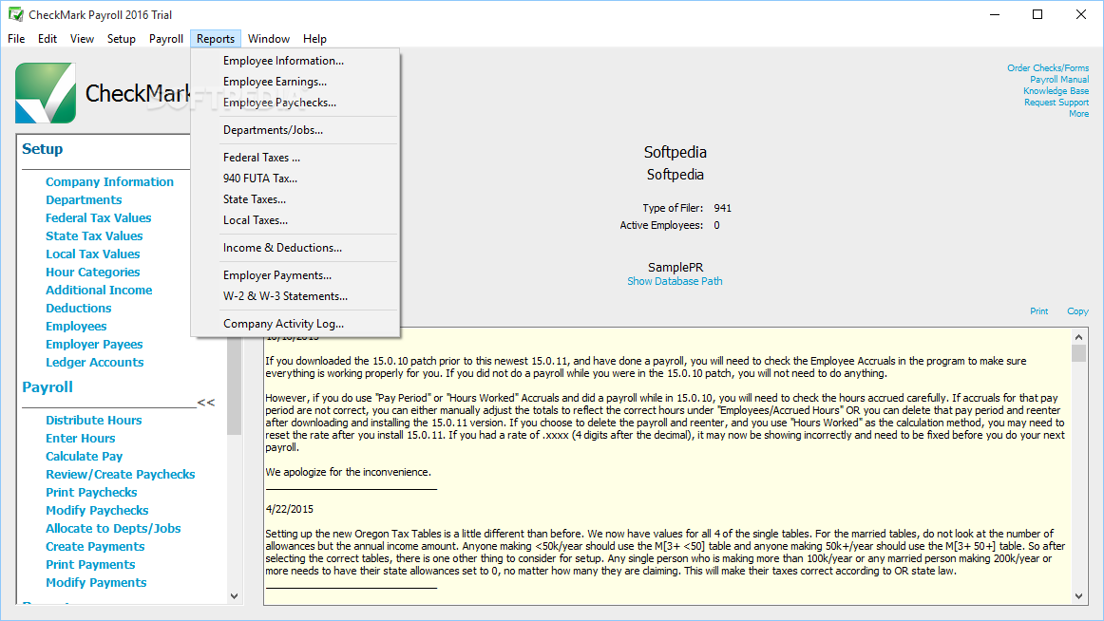Open the Knowledge Base link
1104x621 pixels.
[1056, 91]
